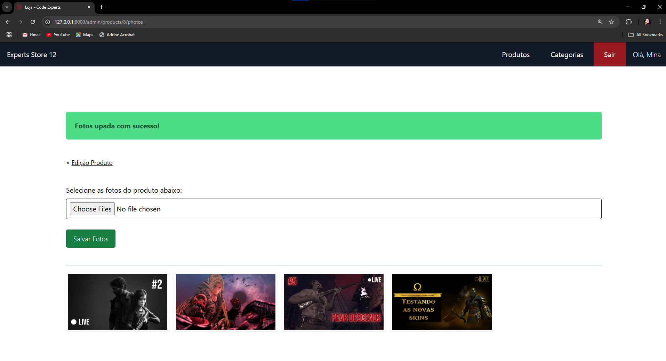Click the red Sair logout button
Image resolution: width=666 pixels, height=361 pixels.
click(x=609, y=55)
